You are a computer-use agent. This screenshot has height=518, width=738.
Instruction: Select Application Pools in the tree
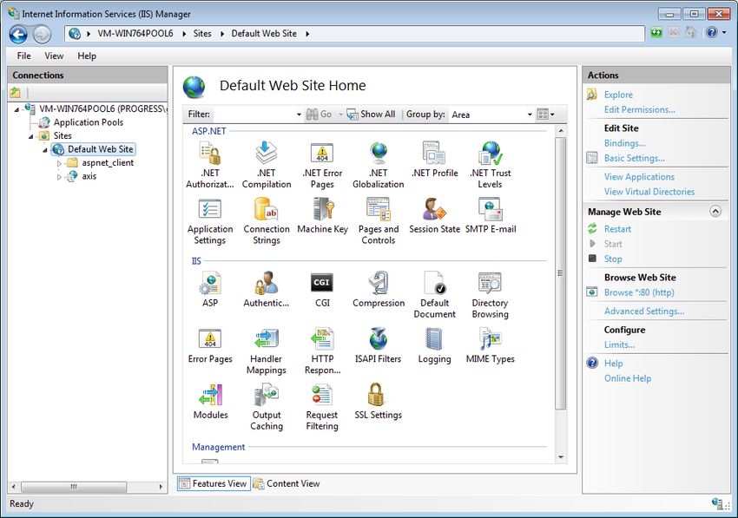click(x=88, y=123)
